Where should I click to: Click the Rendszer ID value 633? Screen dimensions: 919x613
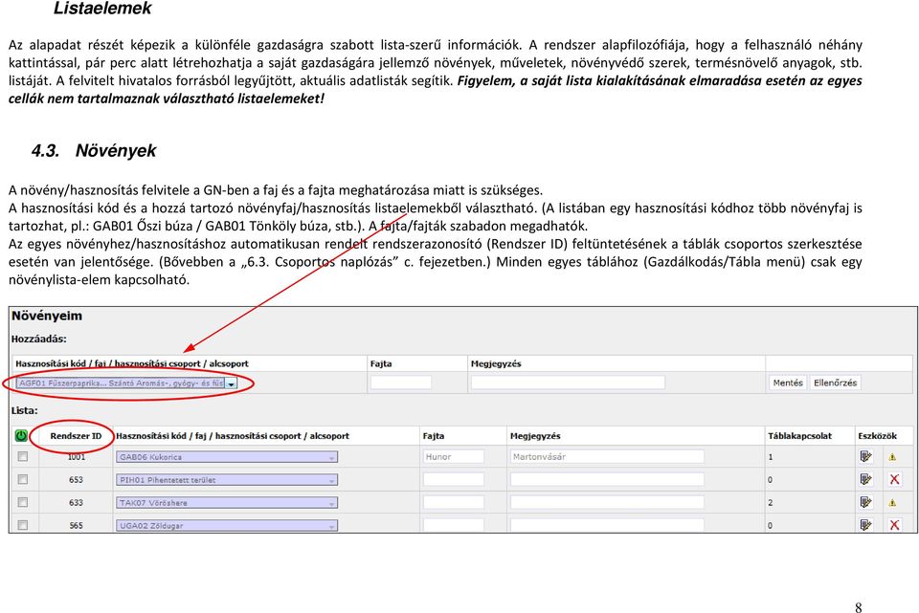[x=77, y=502]
